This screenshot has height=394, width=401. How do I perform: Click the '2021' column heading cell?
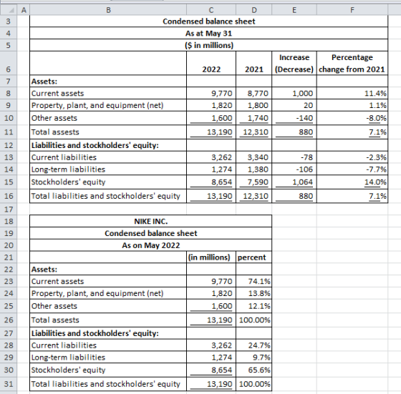click(253, 63)
